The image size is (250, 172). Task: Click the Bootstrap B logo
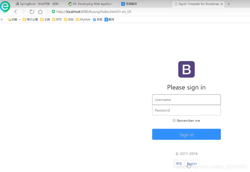pyautogui.click(x=186, y=69)
